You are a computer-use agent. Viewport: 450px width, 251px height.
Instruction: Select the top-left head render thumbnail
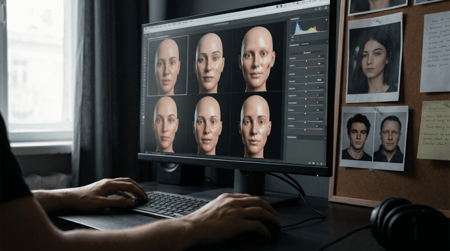[x=167, y=65]
